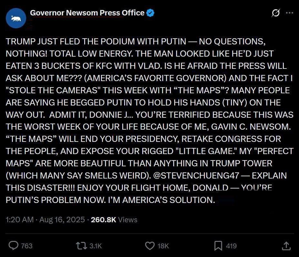299x257 pixels.
Task: Click the California bear profile avatar
Action: [16, 19]
